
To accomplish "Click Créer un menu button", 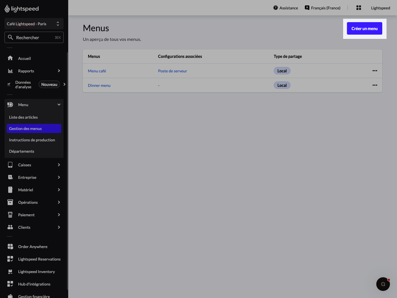I will (365, 28).
